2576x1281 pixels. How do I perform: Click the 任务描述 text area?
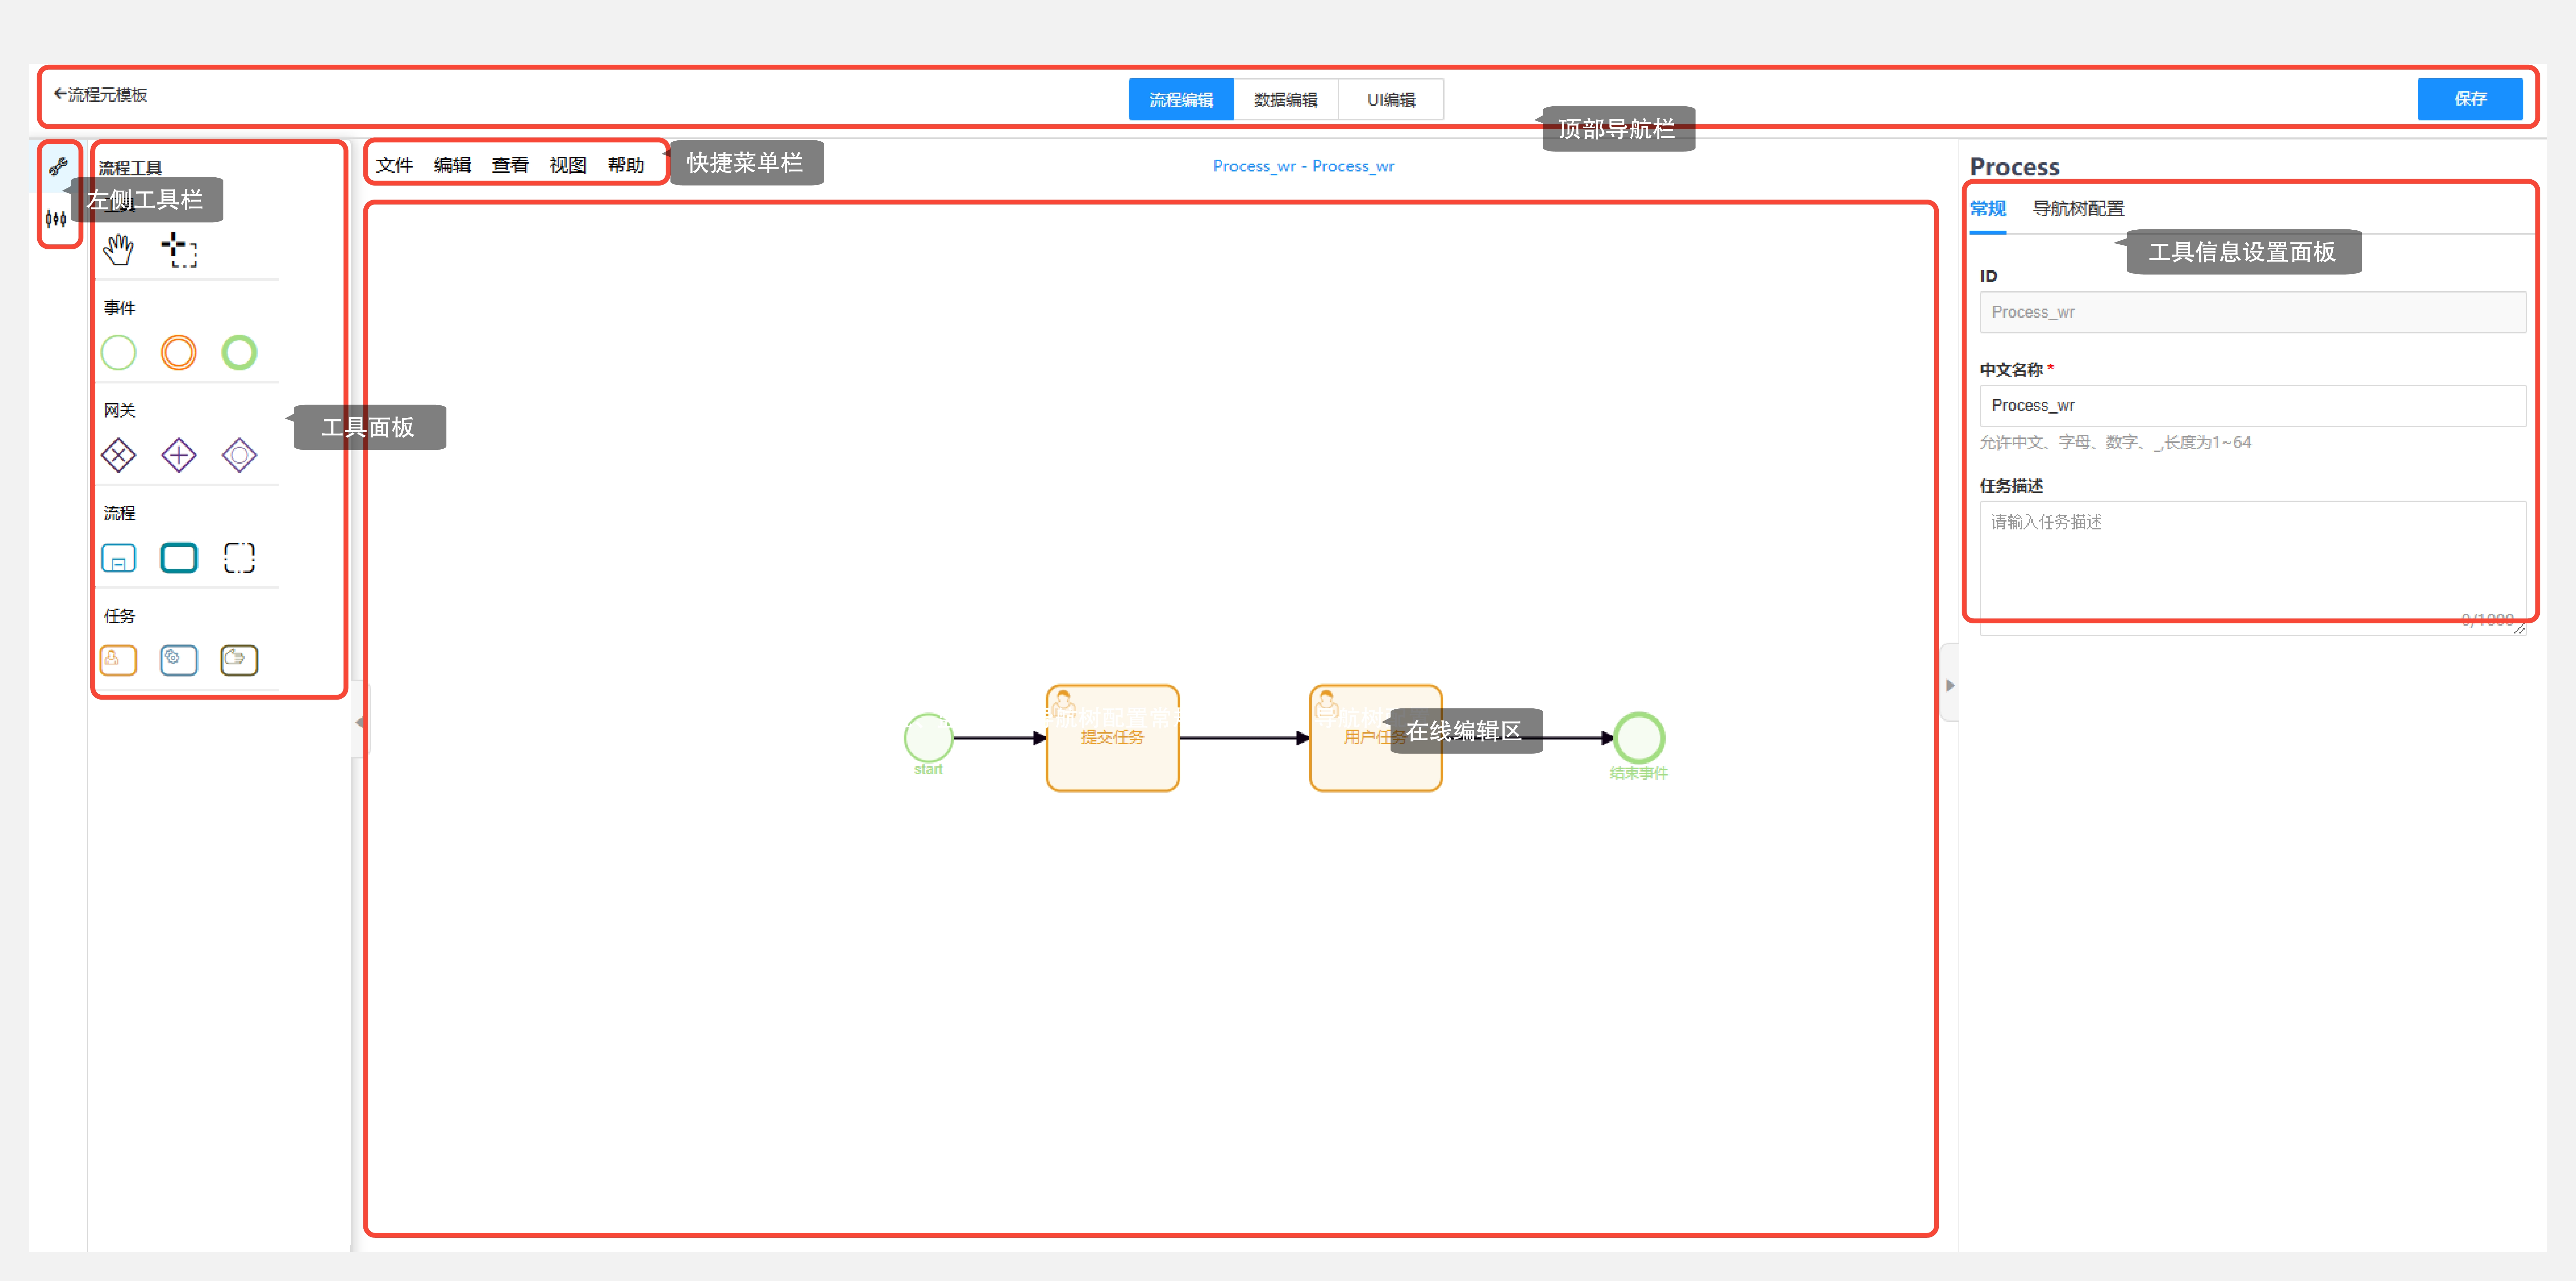click(2252, 567)
